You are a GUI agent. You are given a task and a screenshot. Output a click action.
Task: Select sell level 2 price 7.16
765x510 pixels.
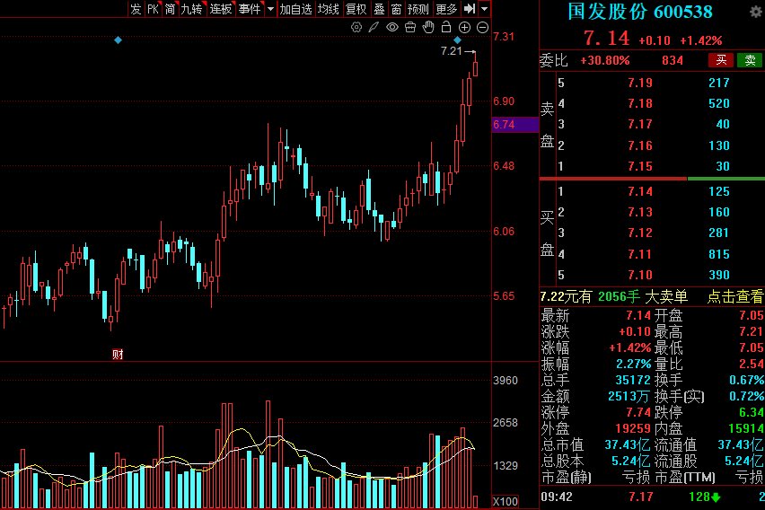(x=639, y=145)
